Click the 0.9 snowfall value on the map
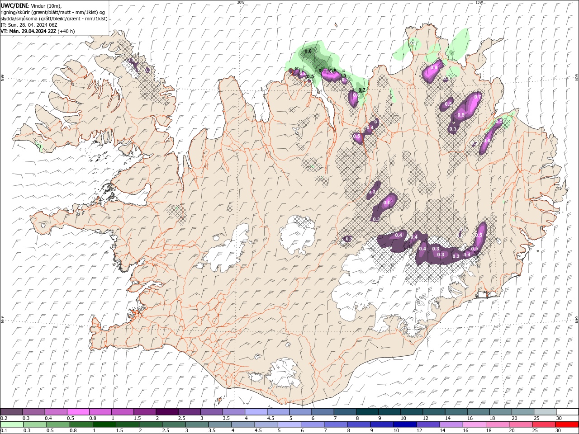 tap(434, 67)
